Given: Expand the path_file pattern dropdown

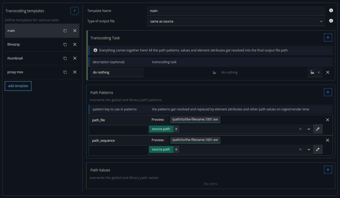Looking at the screenshot, I should (x=309, y=129).
